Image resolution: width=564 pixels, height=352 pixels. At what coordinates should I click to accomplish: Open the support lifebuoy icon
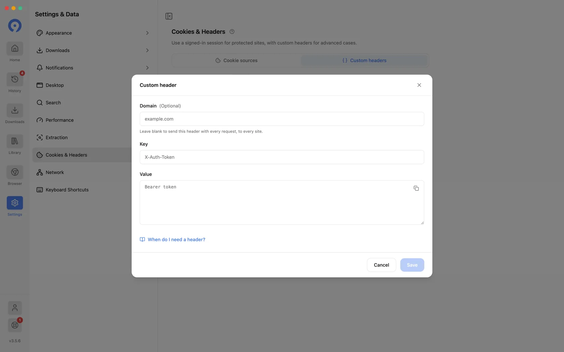pyautogui.click(x=15, y=325)
